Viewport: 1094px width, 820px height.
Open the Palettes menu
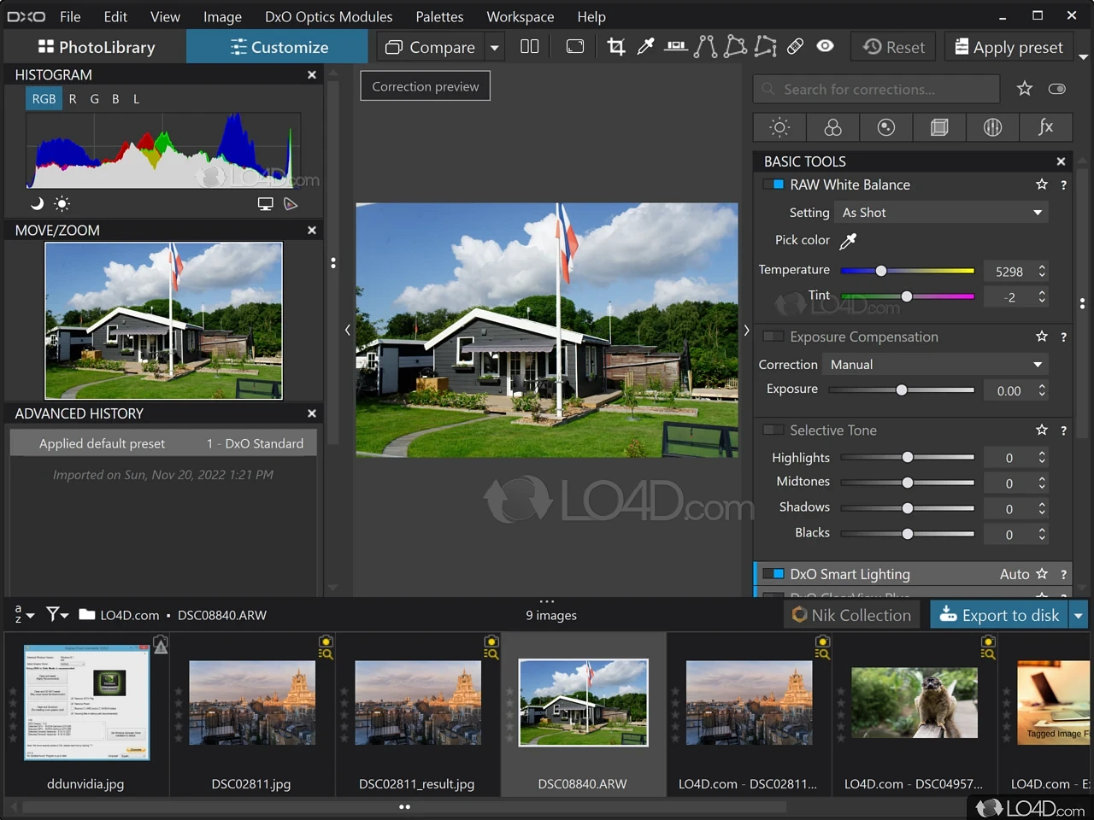439,16
